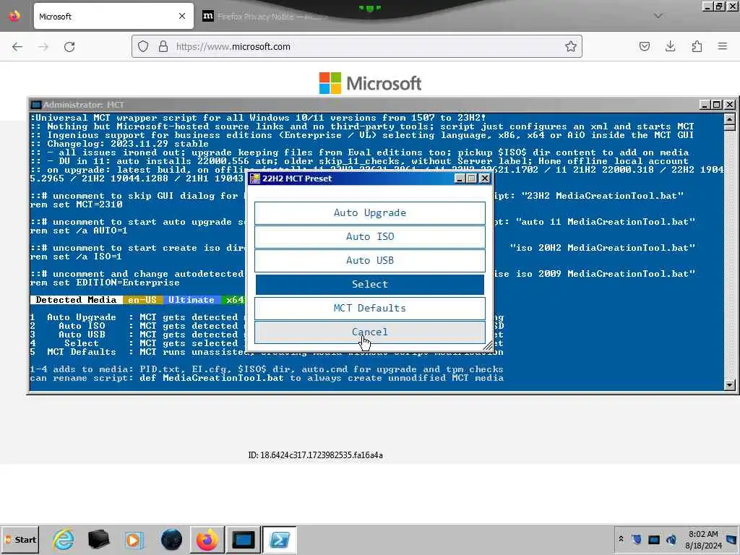This screenshot has width=740, height=555.
Task: Click the en-US detected media label
Action: coord(142,300)
